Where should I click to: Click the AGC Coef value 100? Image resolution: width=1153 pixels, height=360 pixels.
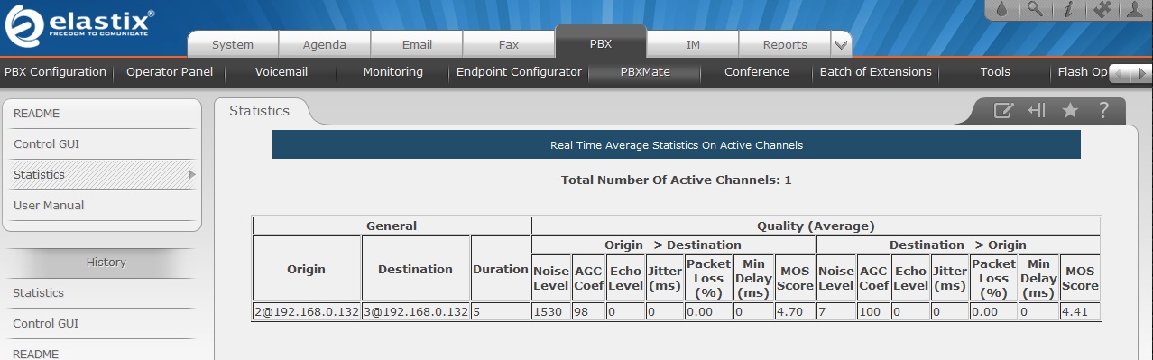[873, 311]
